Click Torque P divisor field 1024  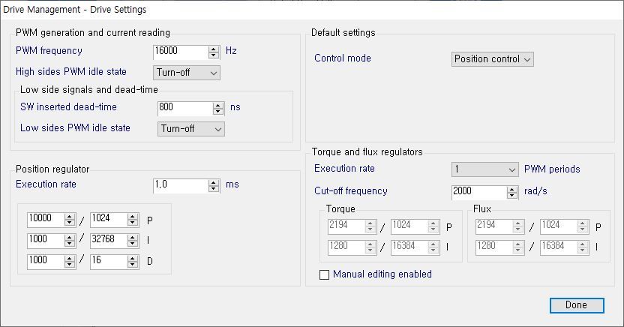pyautogui.click(x=410, y=226)
